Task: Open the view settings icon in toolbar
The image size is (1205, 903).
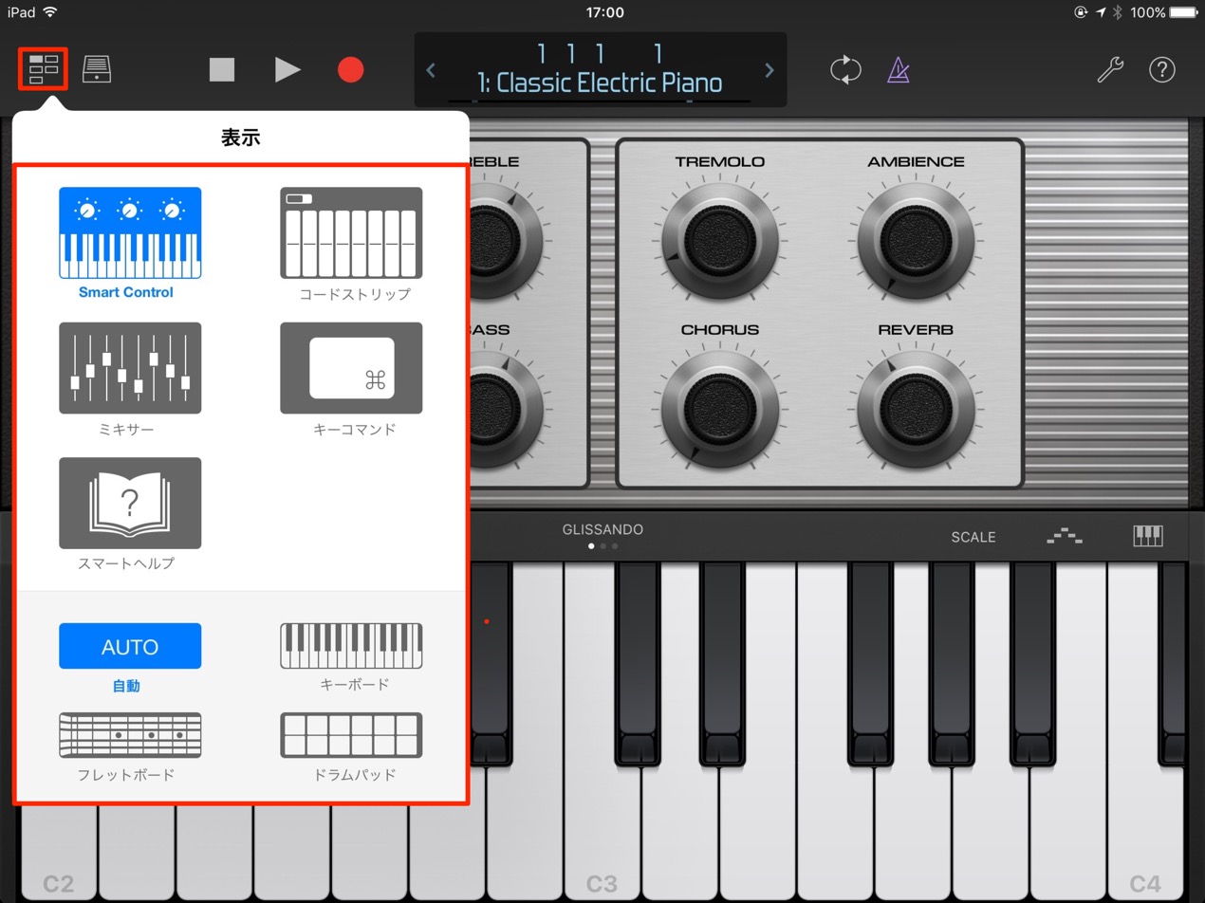Action: [x=43, y=69]
